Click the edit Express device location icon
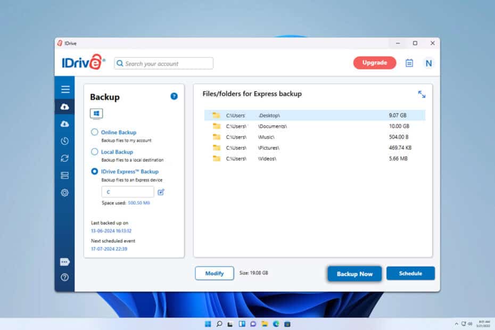Image resolution: width=495 pixels, height=330 pixels. pyautogui.click(x=161, y=192)
